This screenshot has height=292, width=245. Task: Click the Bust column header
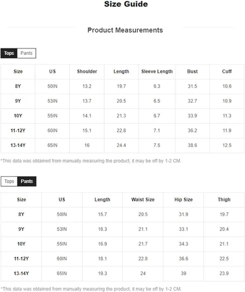[192, 71]
